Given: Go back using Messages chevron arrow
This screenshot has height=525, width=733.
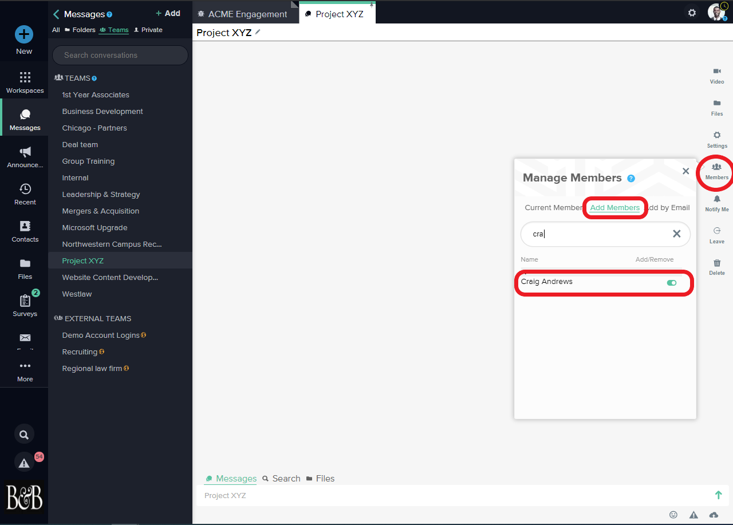Looking at the screenshot, I should click(56, 14).
